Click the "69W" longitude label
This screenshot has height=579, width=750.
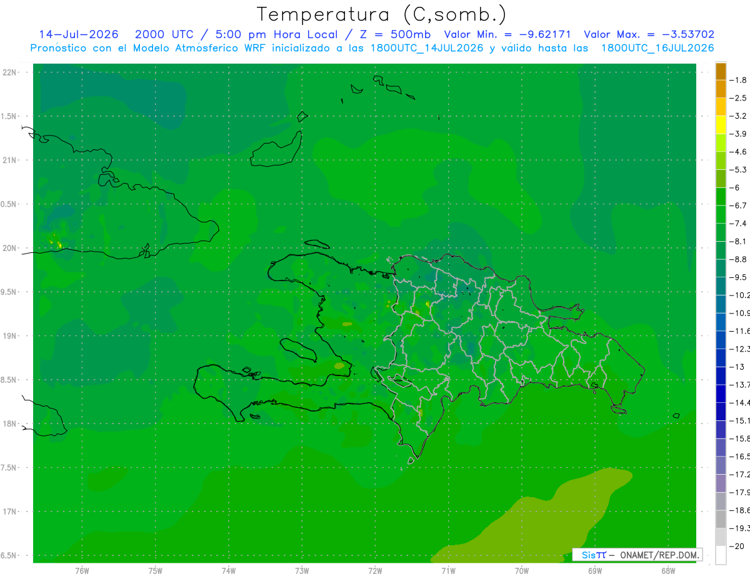pyautogui.click(x=595, y=571)
